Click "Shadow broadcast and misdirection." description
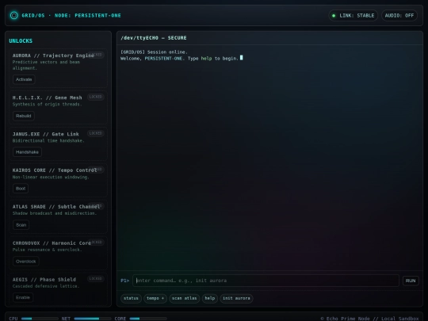428x321 pixels. [x=55, y=213]
